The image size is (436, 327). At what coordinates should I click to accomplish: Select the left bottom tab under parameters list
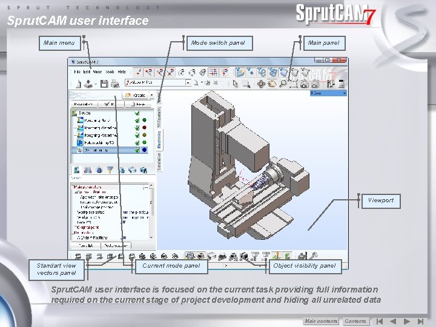(85, 245)
